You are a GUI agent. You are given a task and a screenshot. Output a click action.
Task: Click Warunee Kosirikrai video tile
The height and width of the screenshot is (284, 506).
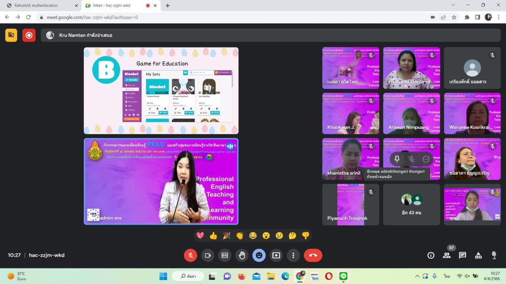472,114
